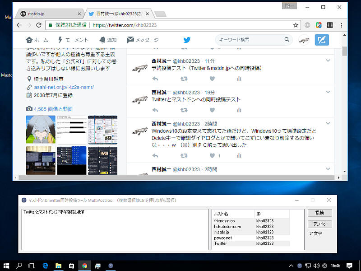The image size is (361, 271).
Task: Open Chrome from the taskbar
Action: pyautogui.click(x=84, y=266)
